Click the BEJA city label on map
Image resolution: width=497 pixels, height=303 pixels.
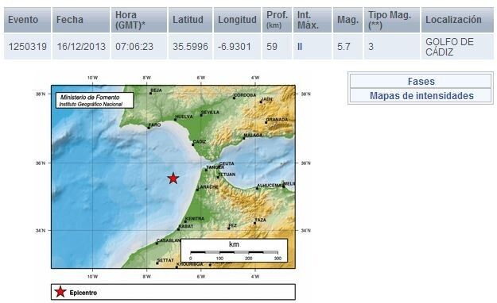click(x=157, y=90)
